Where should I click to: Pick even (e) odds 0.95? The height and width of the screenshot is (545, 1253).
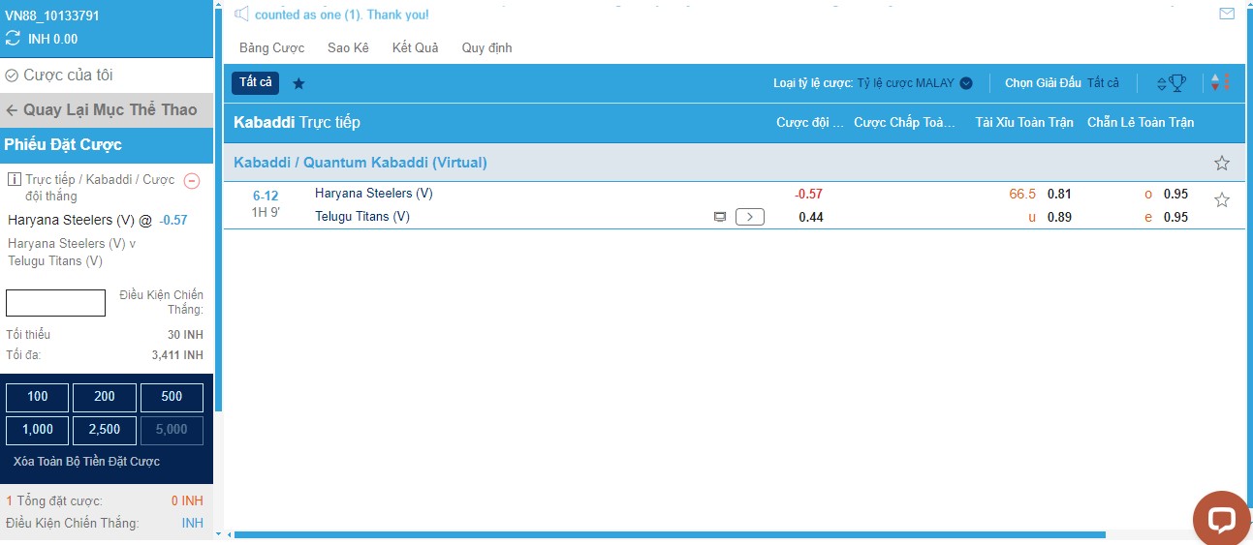pos(1175,217)
